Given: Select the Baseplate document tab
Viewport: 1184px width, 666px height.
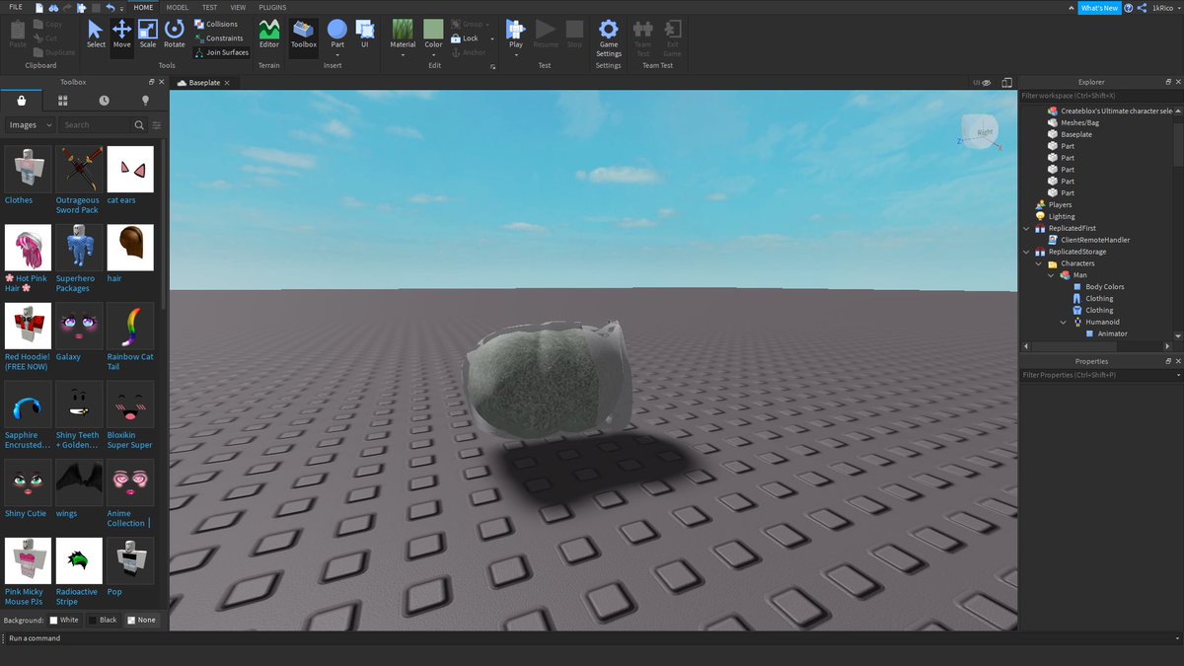Looking at the screenshot, I should coord(206,83).
